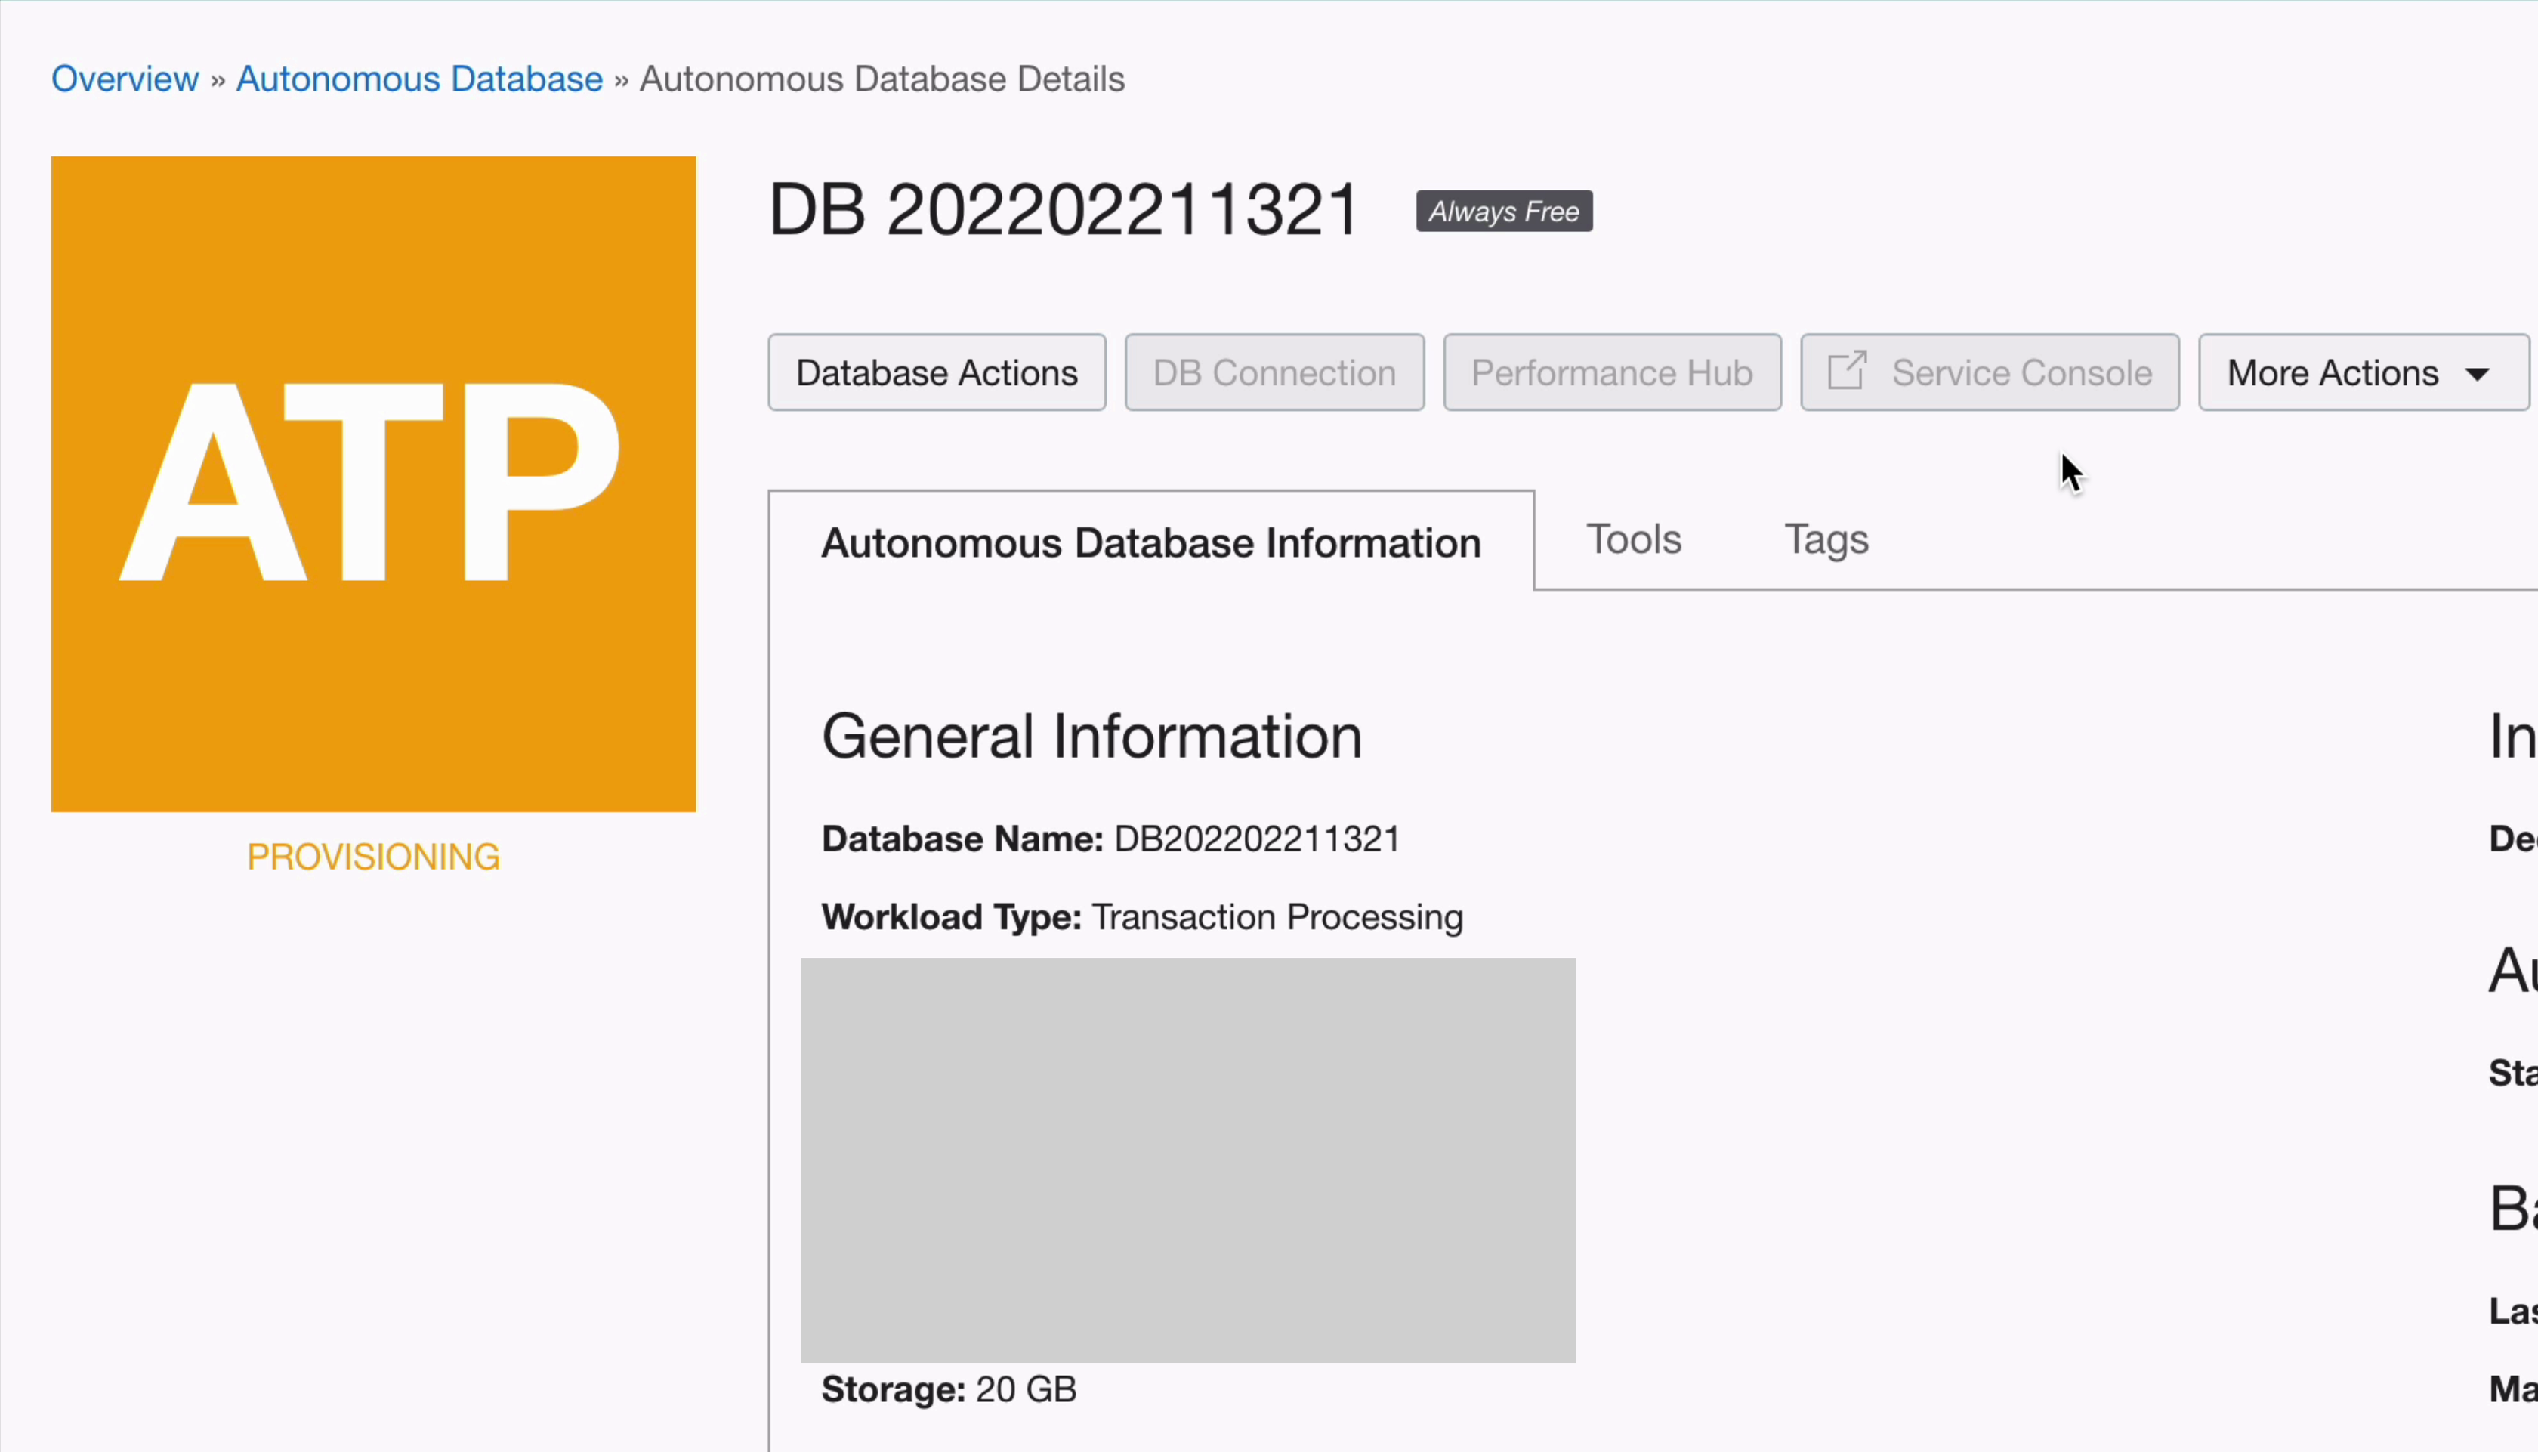Open the More Actions menu button
The height and width of the screenshot is (1452, 2538).
tap(2333, 373)
